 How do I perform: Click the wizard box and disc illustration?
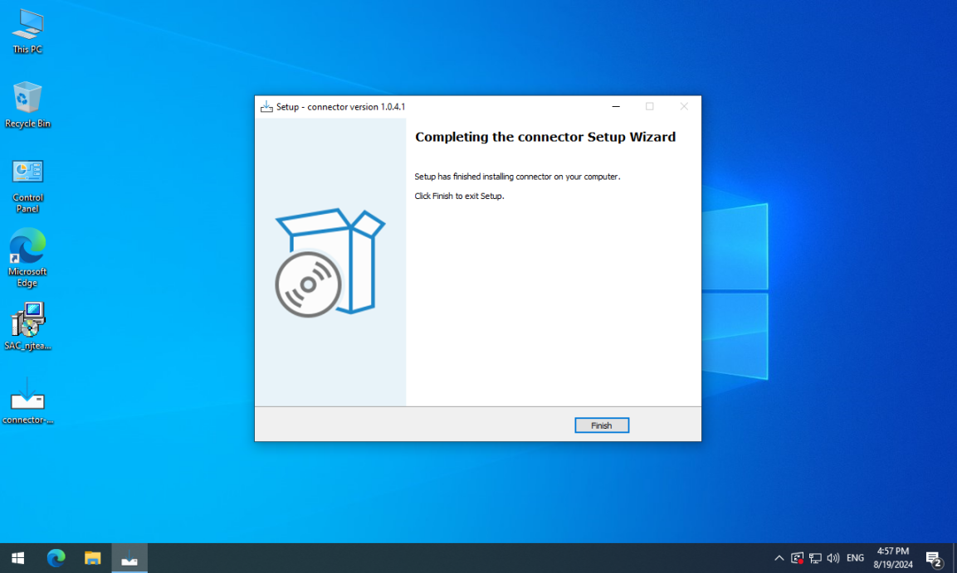(330, 263)
